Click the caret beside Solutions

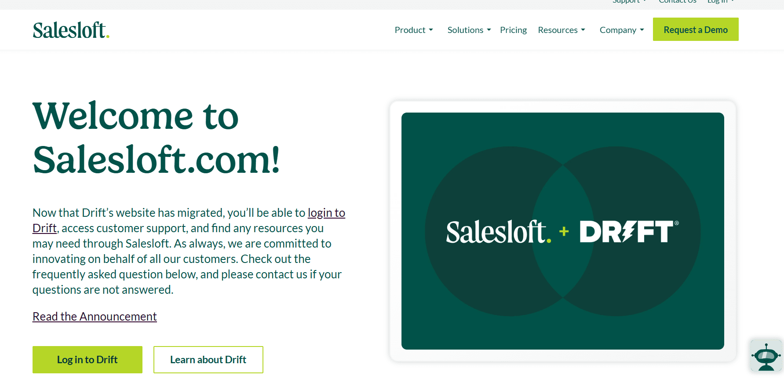point(489,30)
